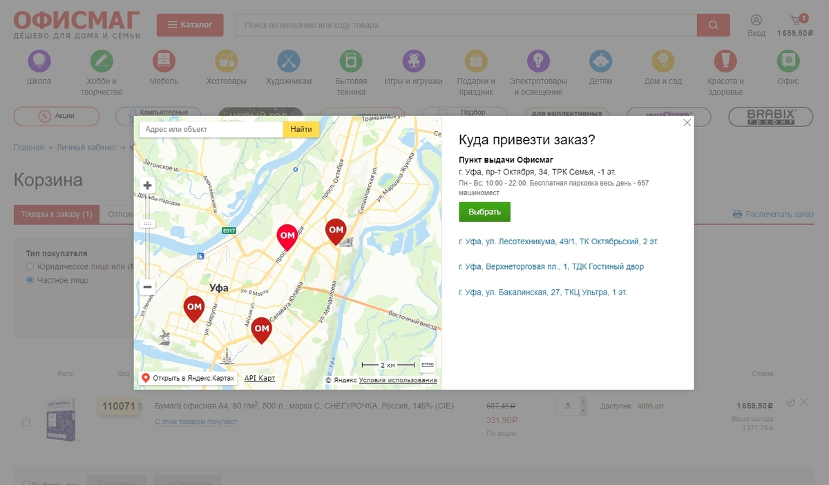Screen dimensions: 829x485
Task: Select the Детям category icon
Action: (600, 61)
